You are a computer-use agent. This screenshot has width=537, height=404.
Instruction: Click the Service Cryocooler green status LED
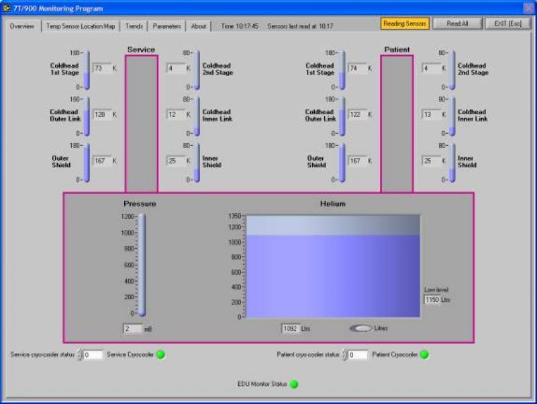click(160, 354)
